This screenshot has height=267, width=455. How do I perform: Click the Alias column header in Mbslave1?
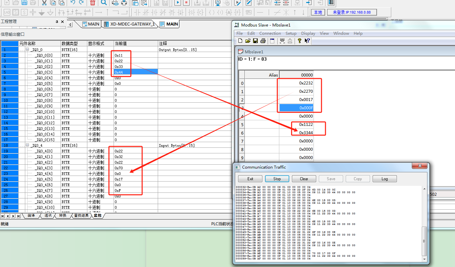262,75
